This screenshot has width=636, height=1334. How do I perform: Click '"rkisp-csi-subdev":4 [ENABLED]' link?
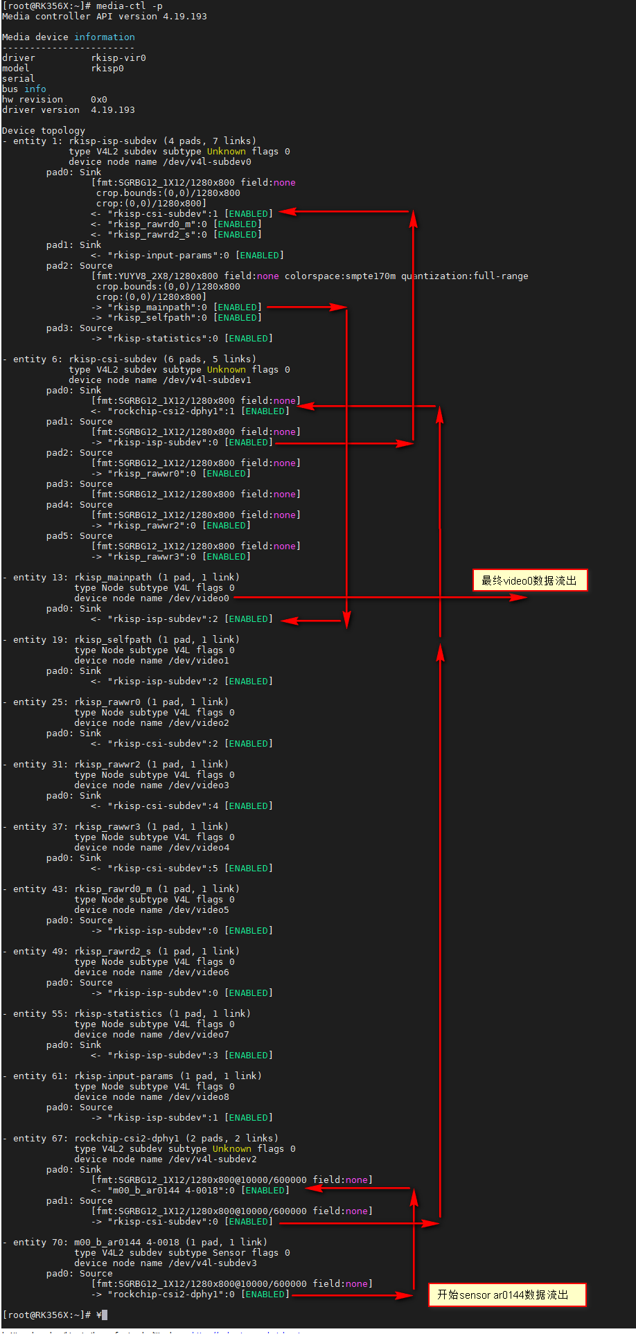click(x=191, y=806)
